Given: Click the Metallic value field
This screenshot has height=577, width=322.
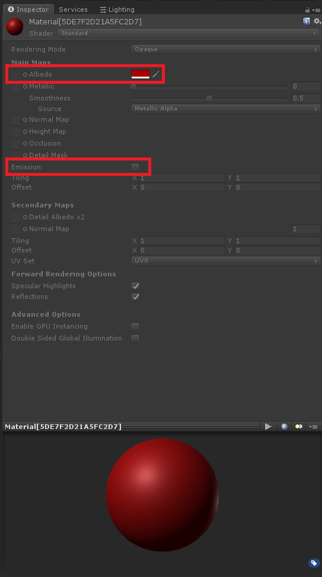Looking at the screenshot, I should [305, 87].
